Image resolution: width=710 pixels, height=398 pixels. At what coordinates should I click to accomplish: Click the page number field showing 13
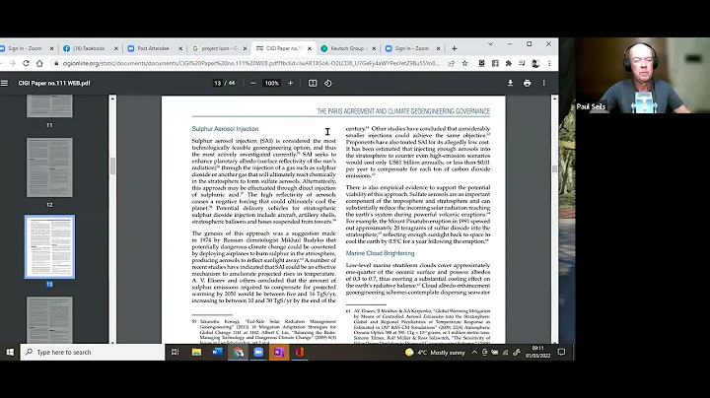pyautogui.click(x=218, y=83)
